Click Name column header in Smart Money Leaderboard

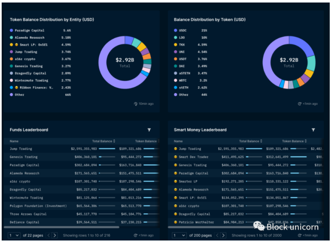point(178,141)
